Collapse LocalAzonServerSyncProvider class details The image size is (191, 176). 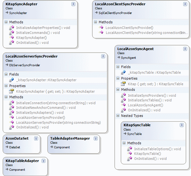(x=103, y=56)
